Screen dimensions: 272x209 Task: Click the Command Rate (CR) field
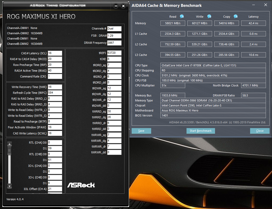(x=55, y=76)
